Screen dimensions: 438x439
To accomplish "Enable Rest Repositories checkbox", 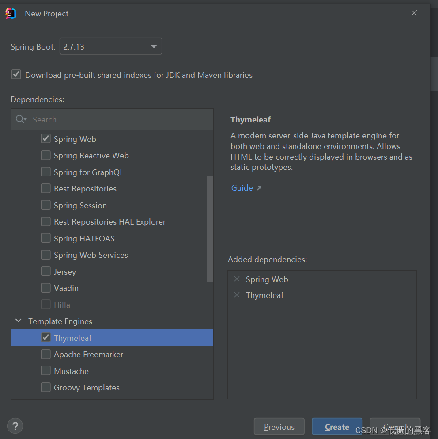I will click(x=45, y=188).
